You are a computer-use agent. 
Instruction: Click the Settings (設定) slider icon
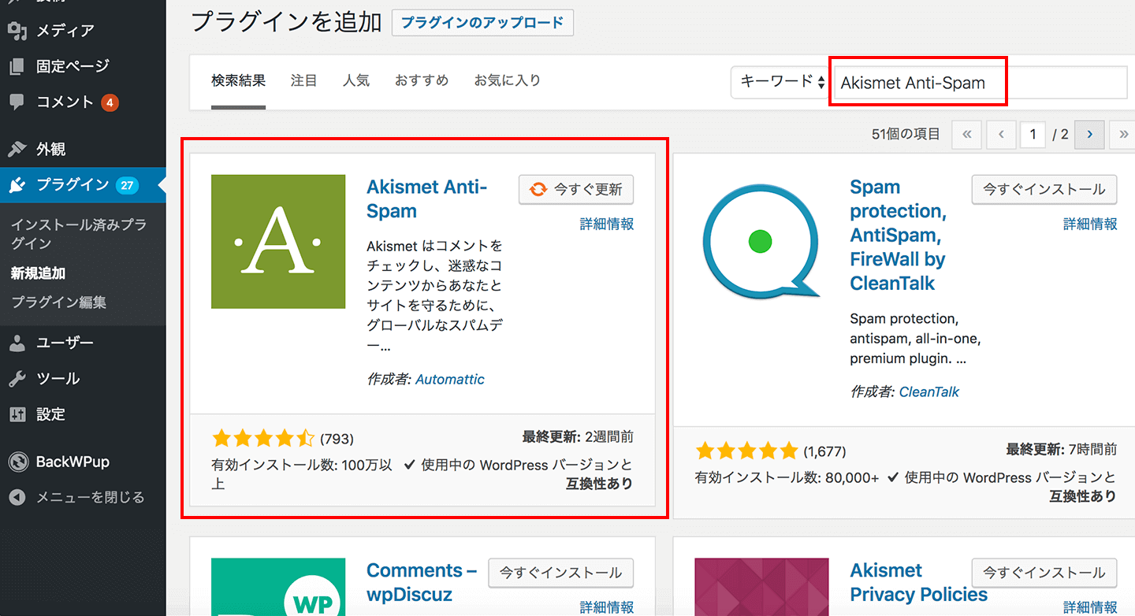[x=17, y=414]
